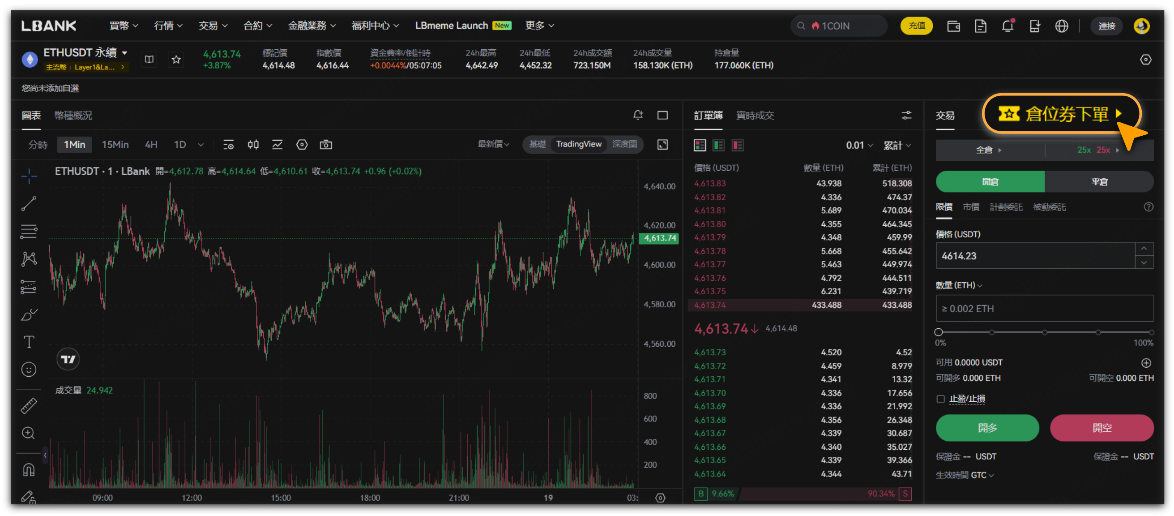This screenshot has height=516, width=1174.
Task: Select the trend line drawing tool
Action: (29, 203)
